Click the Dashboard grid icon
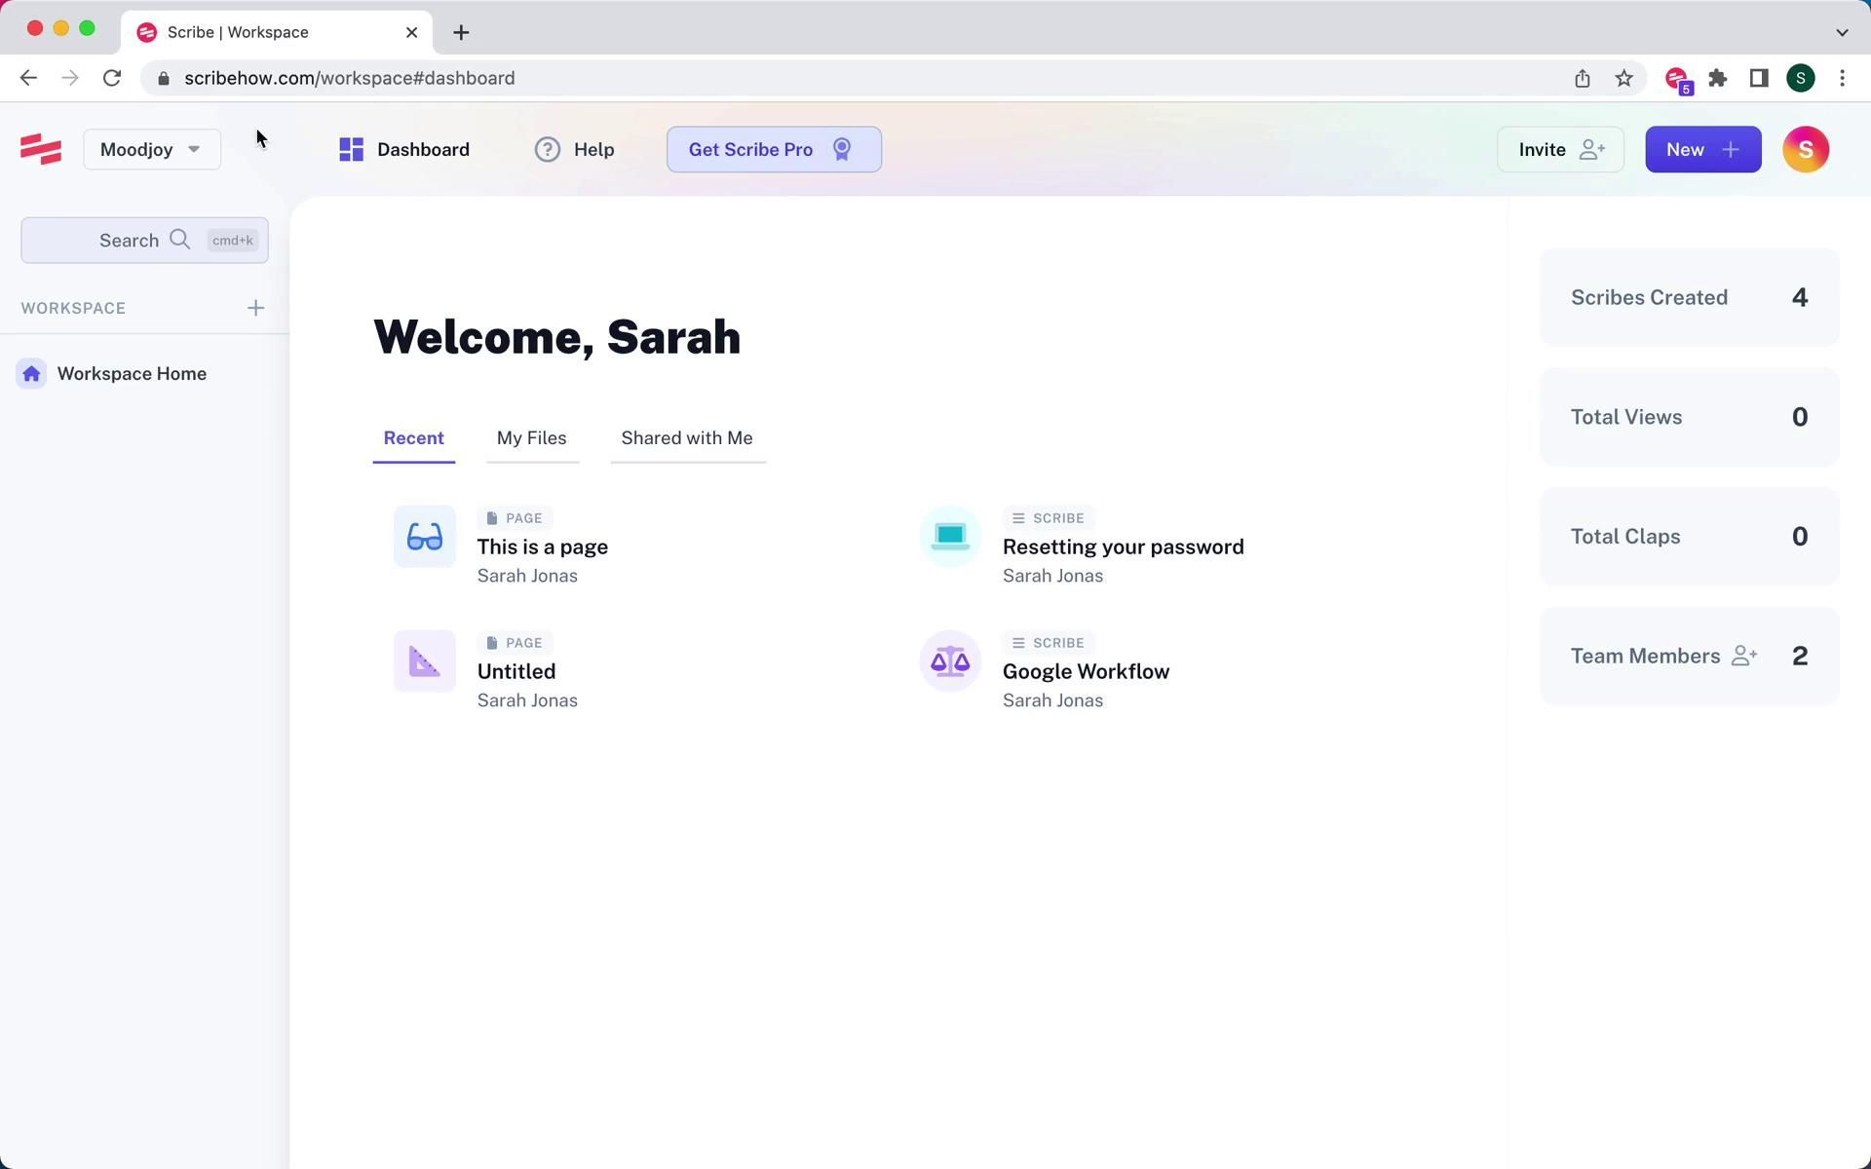This screenshot has width=1871, height=1169. pos(350,149)
